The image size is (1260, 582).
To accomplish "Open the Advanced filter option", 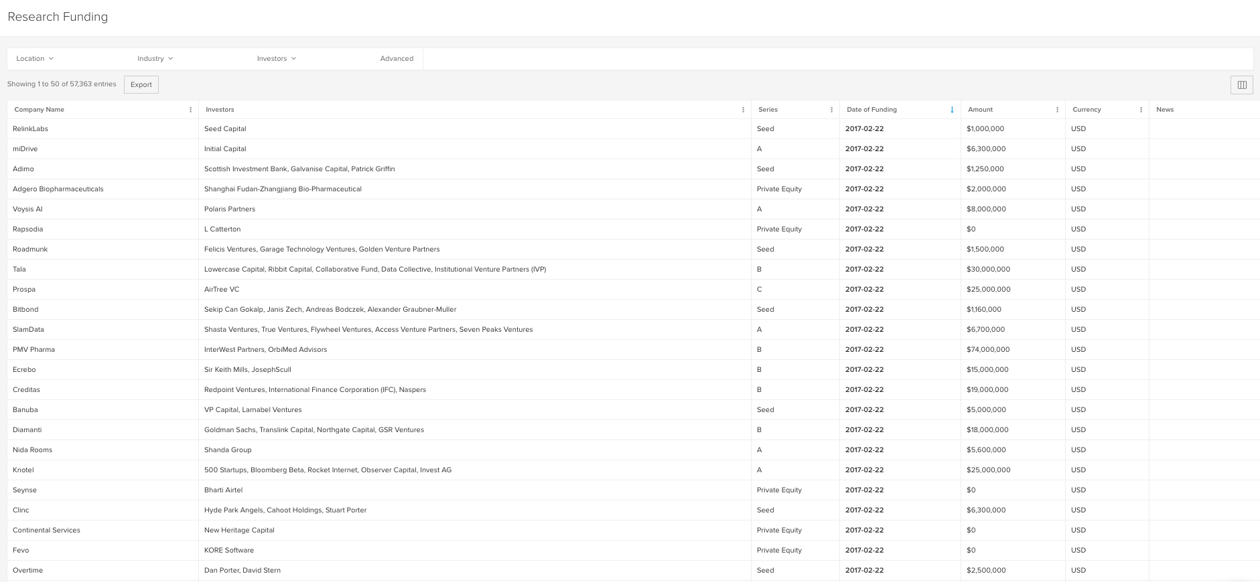I will click(x=397, y=58).
